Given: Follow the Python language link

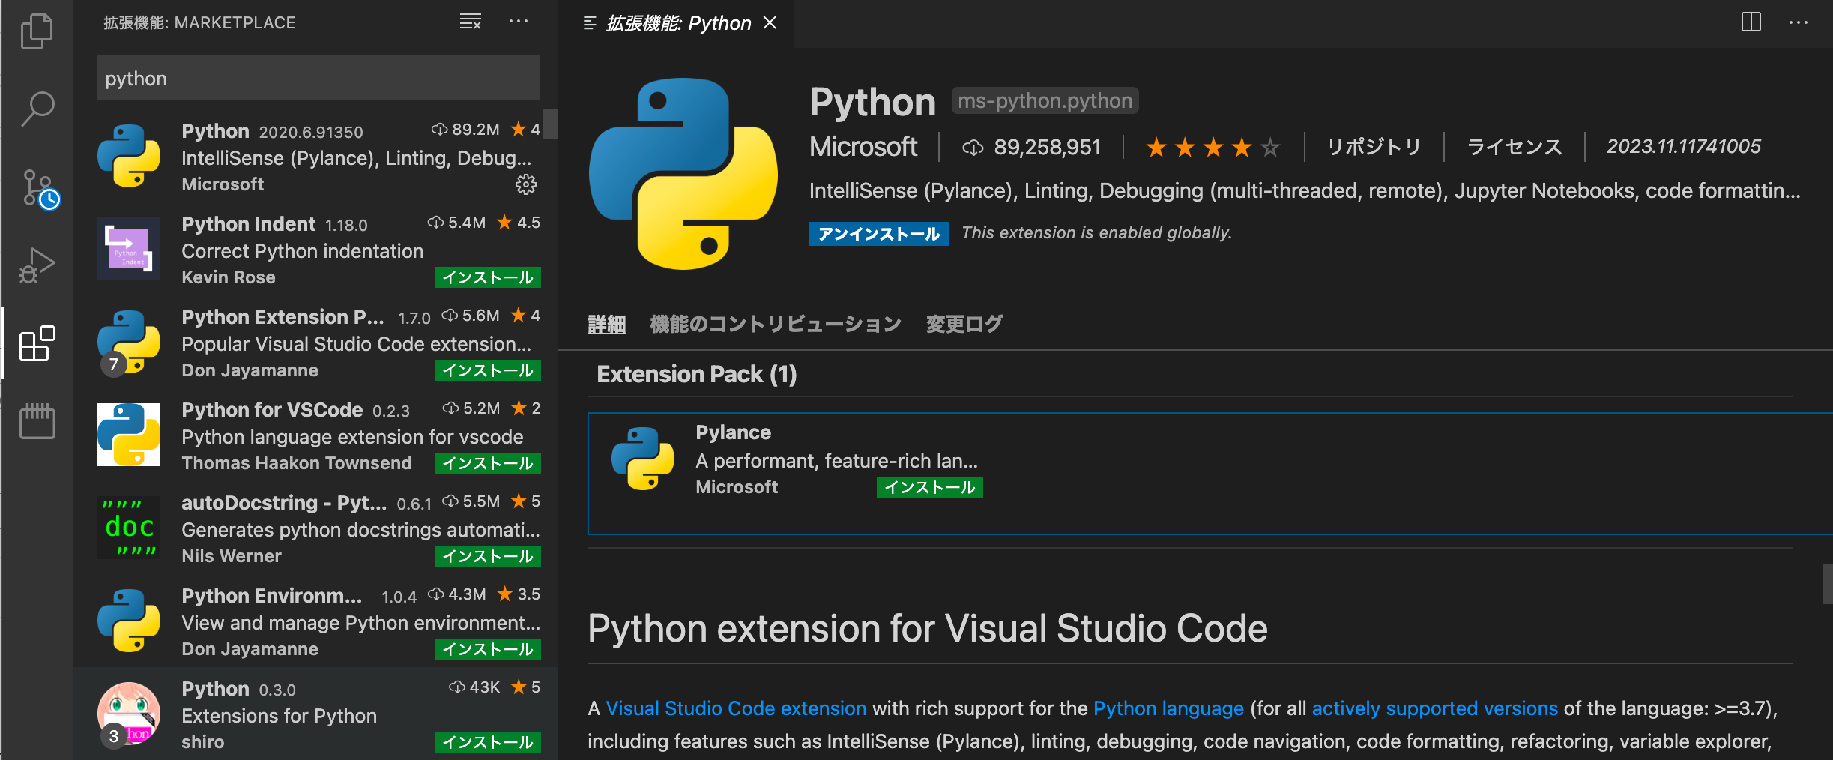Looking at the screenshot, I should point(1168,708).
